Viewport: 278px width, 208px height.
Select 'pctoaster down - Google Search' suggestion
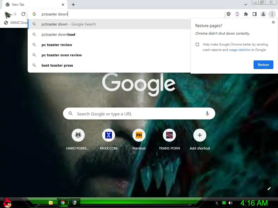click(x=109, y=24)
